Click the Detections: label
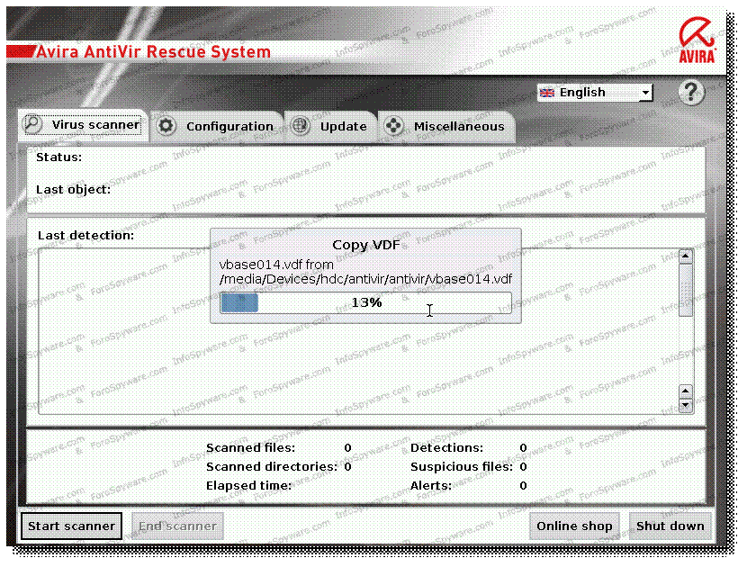This screenshot has height=567, width=747. coord(447,448)
